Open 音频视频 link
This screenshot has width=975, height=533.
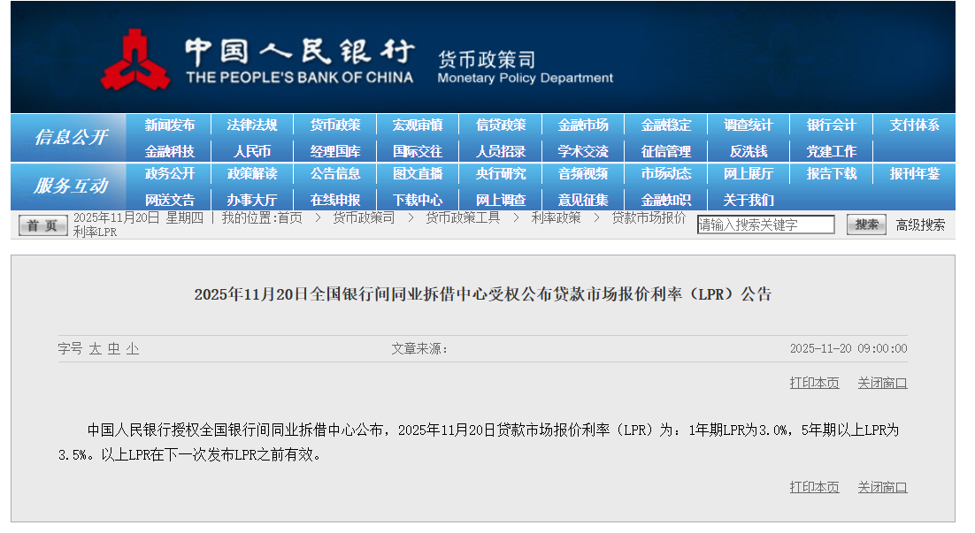[x=583, y=173]
